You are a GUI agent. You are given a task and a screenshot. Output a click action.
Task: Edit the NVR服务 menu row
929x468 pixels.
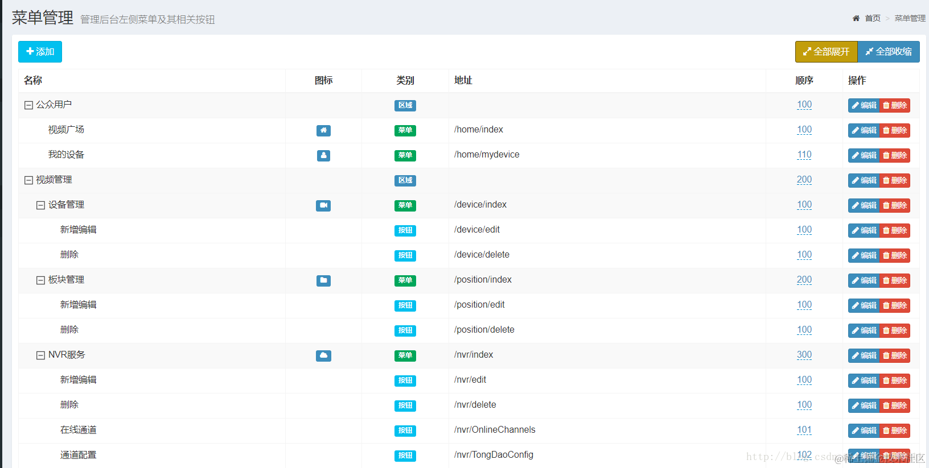[864, 355]
